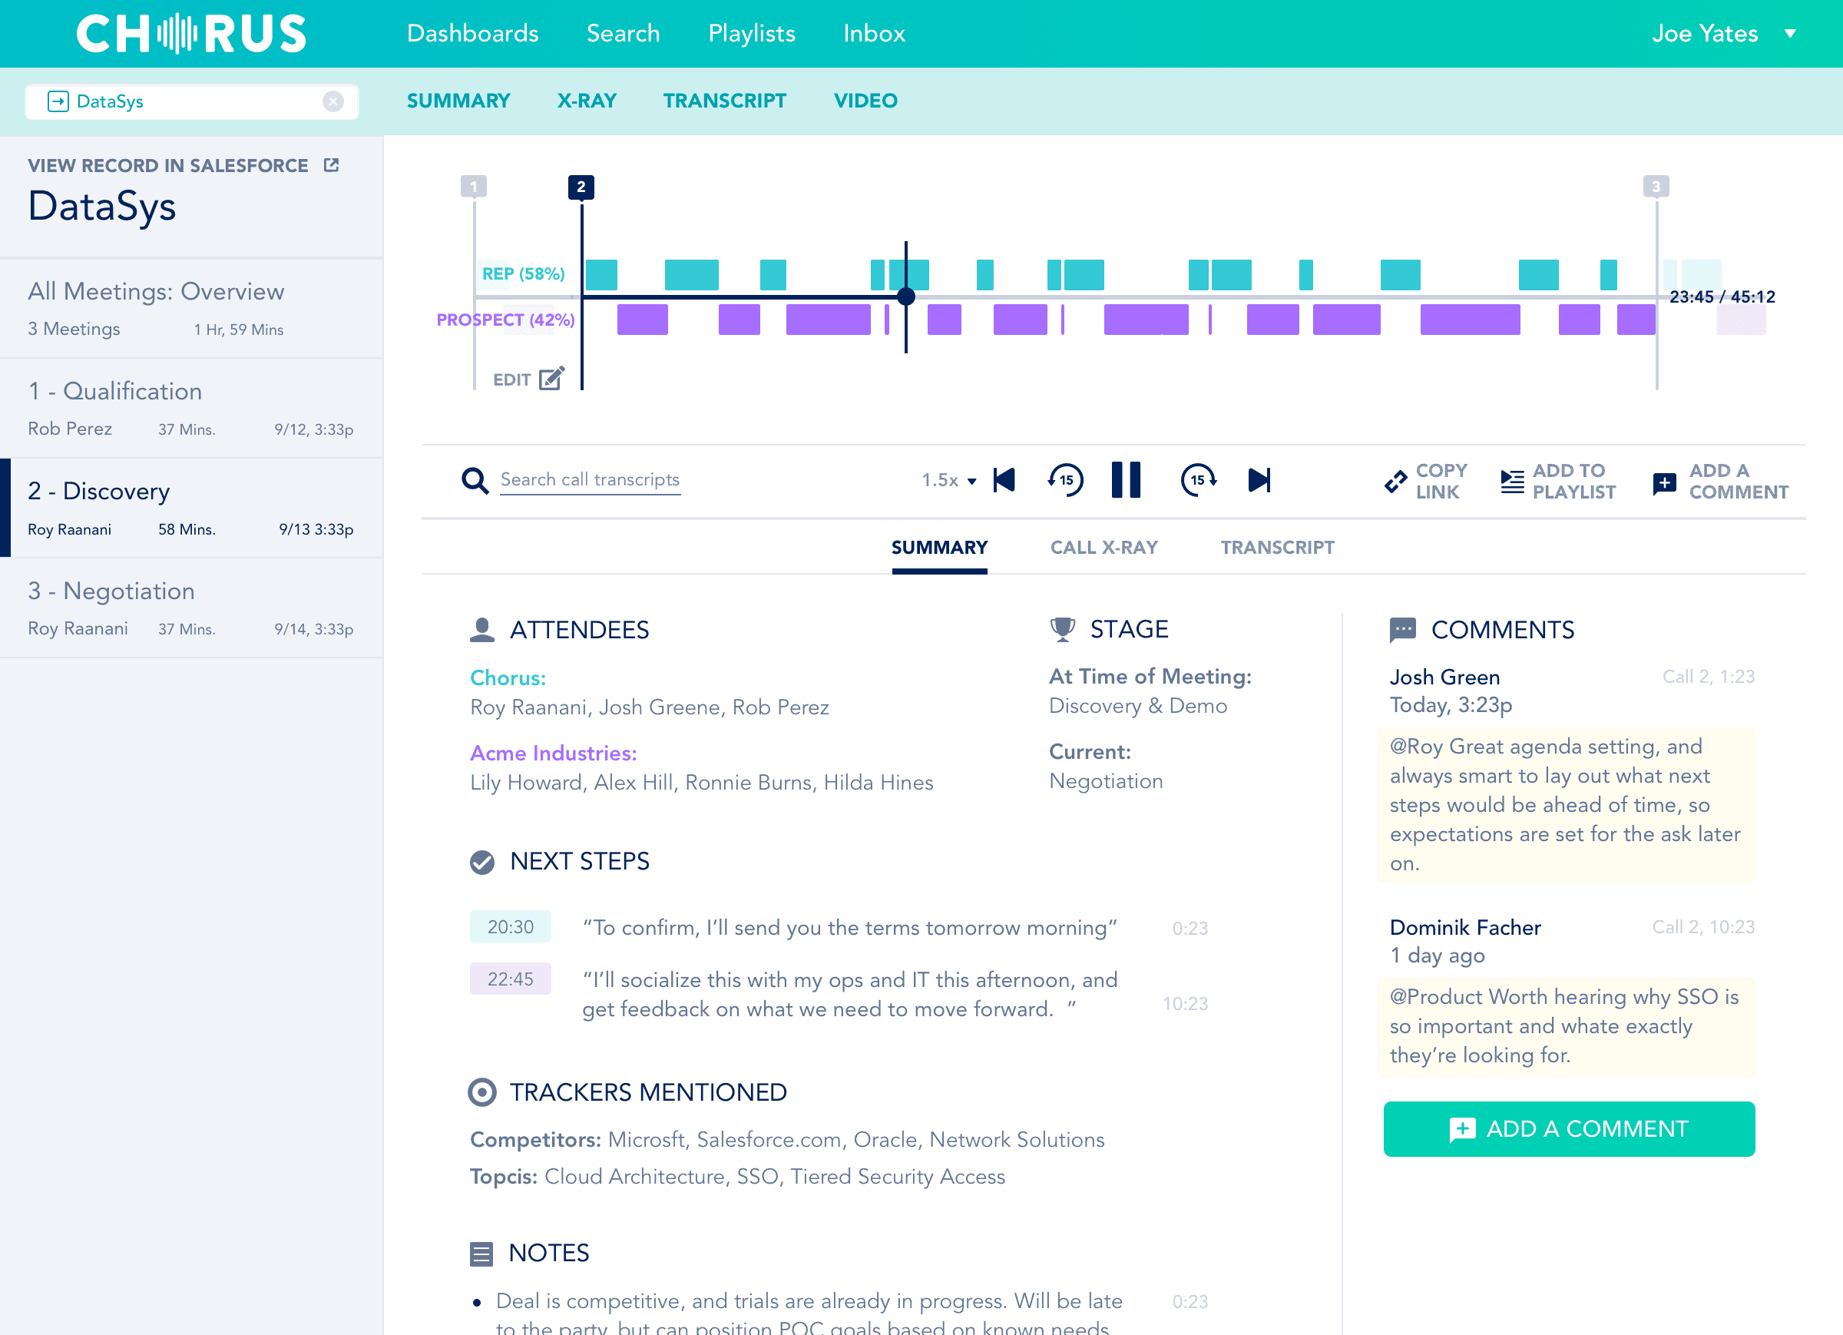Screen dimensions: 1843x1335
Task: Click the Edit pencil icon on timeline
Action: click(x=552, y=379)
